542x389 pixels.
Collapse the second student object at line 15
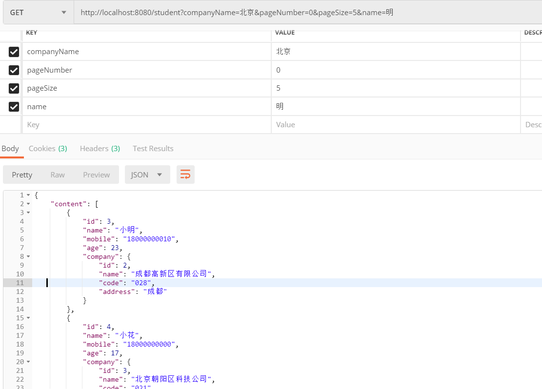coord(28,317)
